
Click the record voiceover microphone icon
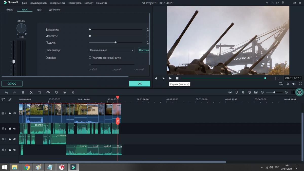tap(243, 92)
